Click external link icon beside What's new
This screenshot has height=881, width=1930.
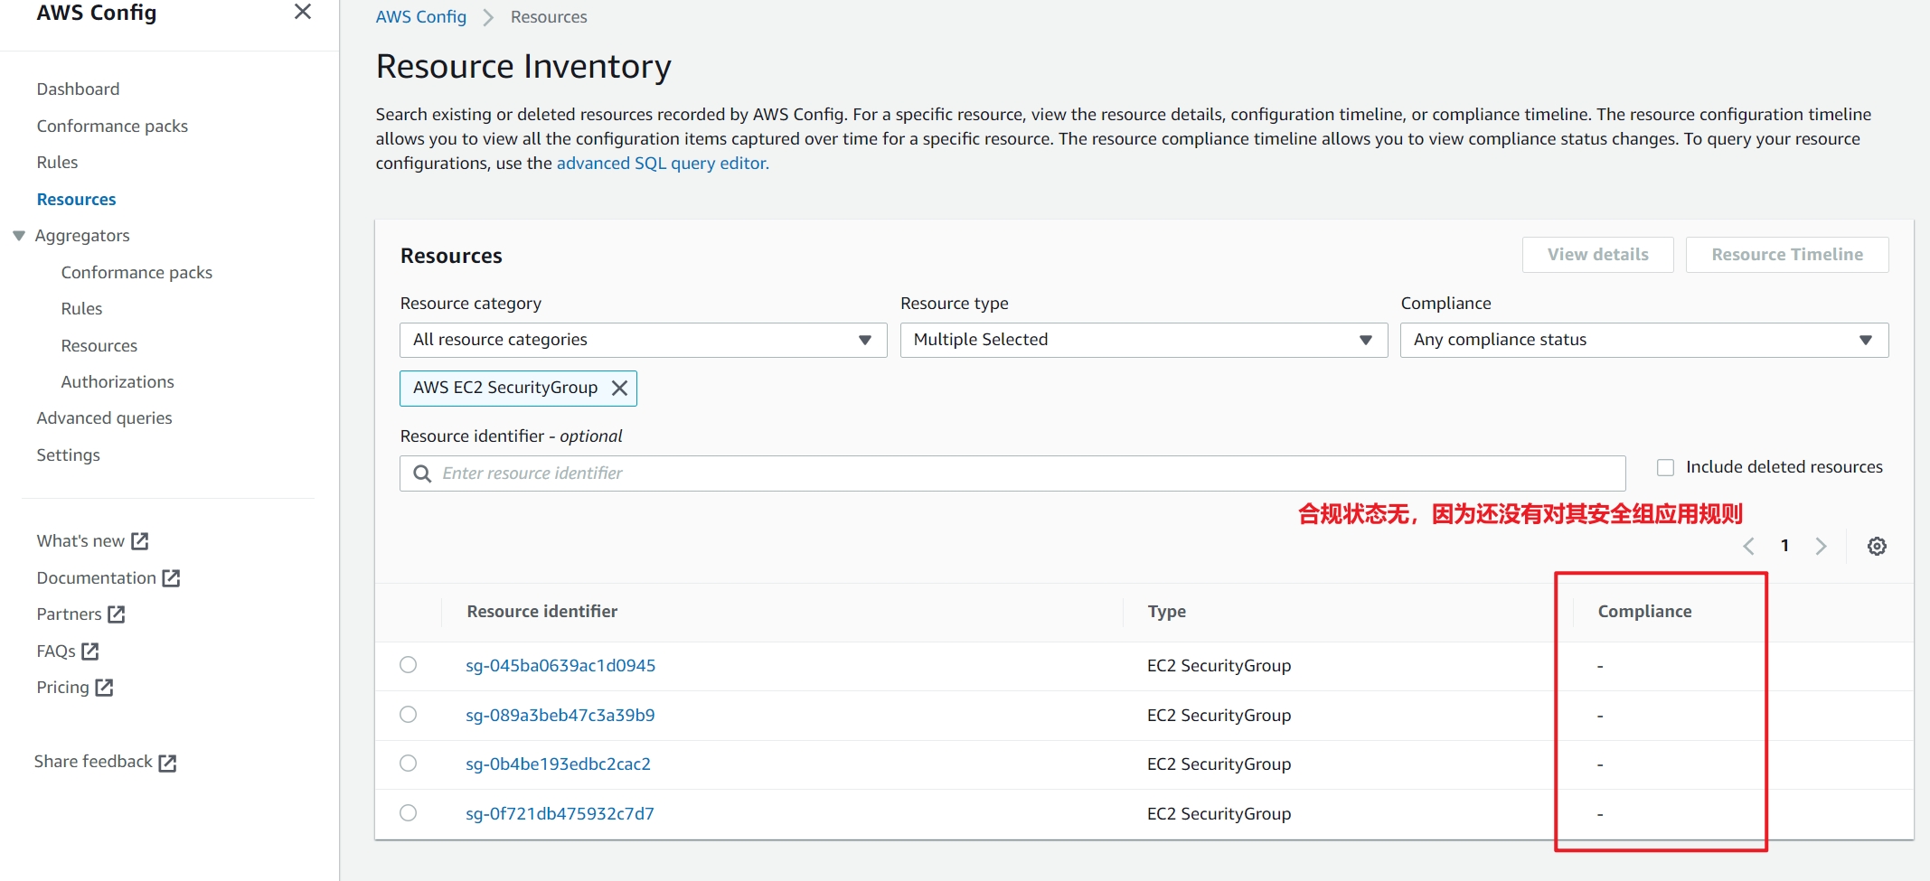coord(140,541)
